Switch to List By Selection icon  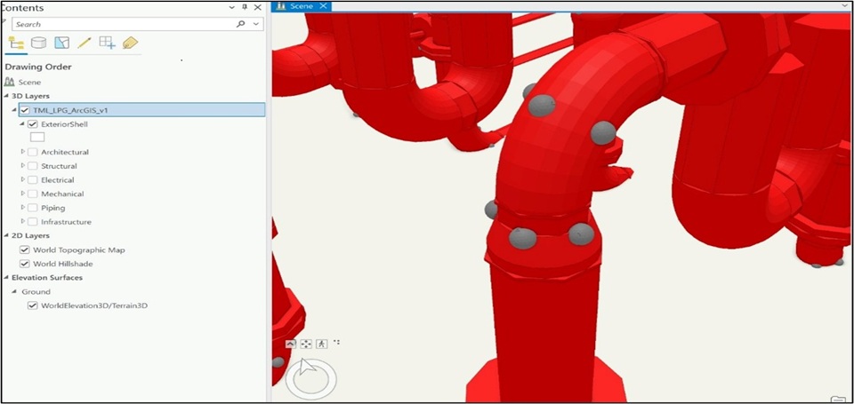tap(61, 43)
